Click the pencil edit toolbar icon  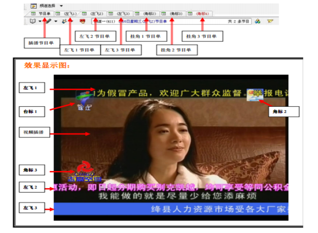pyautogui.click(x=48, y=21)
